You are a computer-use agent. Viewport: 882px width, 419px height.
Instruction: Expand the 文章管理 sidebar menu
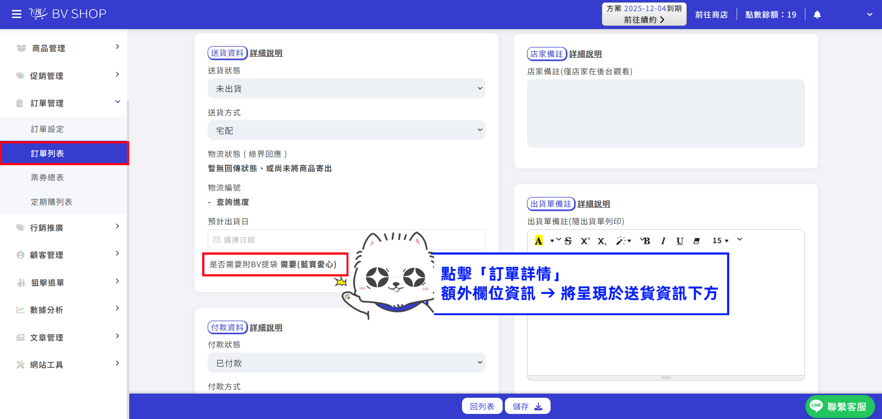pos(64,337)
